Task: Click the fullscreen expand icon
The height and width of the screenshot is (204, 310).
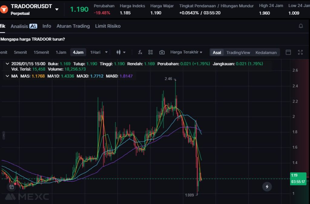Action: point(300,52)
